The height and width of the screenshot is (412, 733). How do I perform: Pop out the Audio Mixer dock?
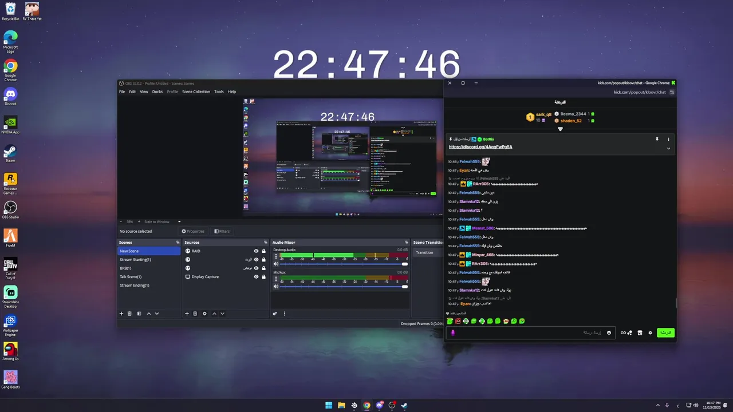coord(406,243)
